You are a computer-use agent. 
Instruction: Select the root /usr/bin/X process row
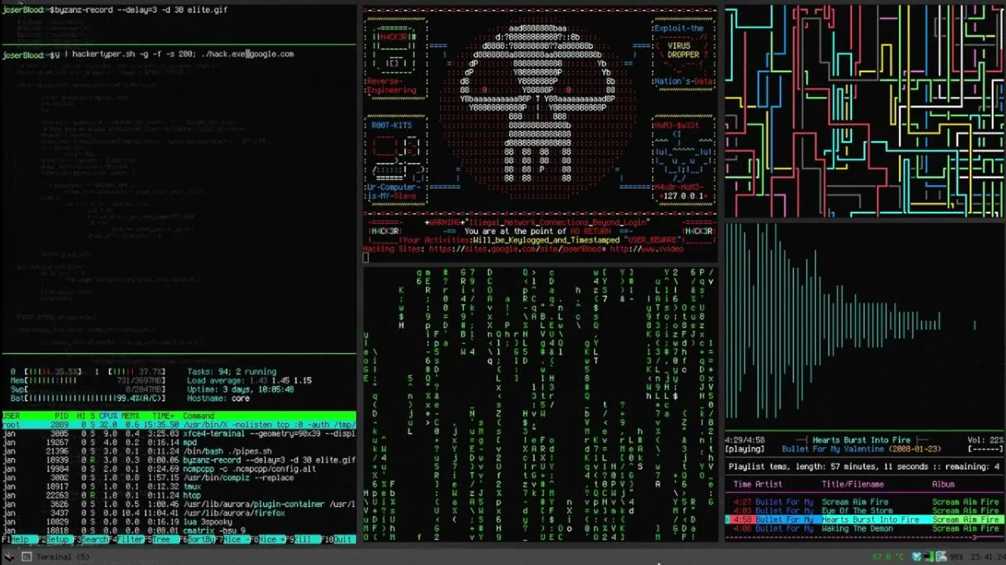(178, 425)
